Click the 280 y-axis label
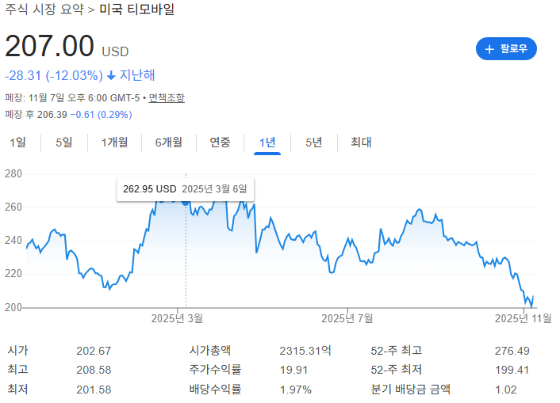This screenshot has height=403, width=560. tap(13, 174)
